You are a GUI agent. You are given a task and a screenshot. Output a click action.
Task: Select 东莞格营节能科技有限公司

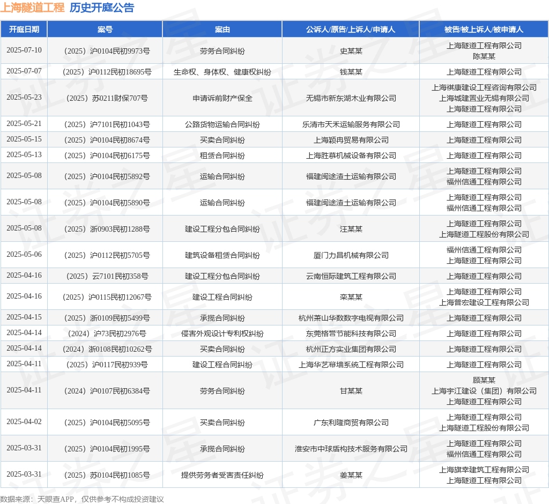click(x=351, y=334)
